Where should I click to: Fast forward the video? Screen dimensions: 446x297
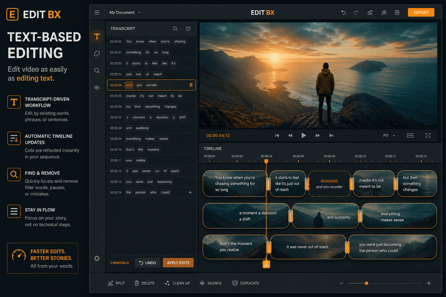point(318,135)
